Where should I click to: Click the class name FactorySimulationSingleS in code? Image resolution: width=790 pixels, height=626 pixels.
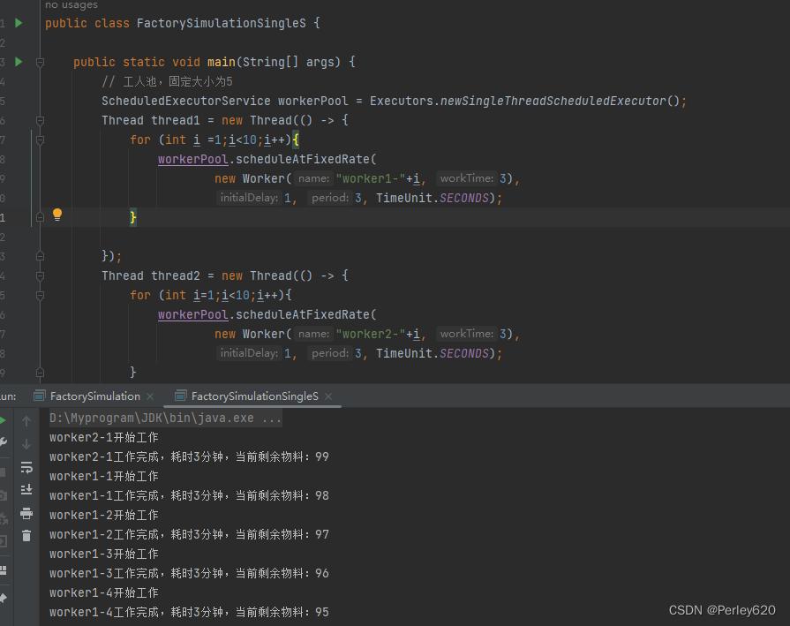pyautogui.click(x=222, y=23)
